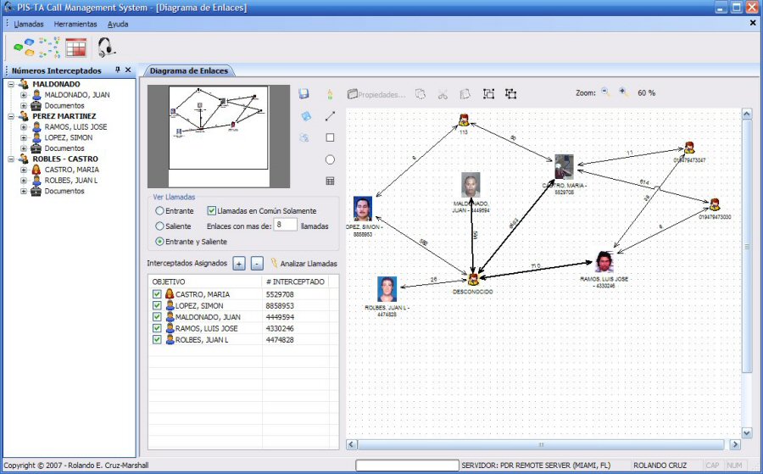
Task: Click the save diskette icon beside the diagram
Action: 304,94
